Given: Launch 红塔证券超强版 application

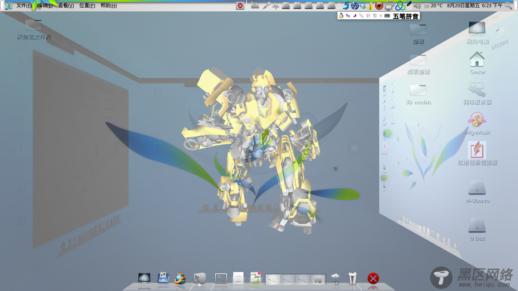Looking at the screenshot, I should tap(477, 153).
